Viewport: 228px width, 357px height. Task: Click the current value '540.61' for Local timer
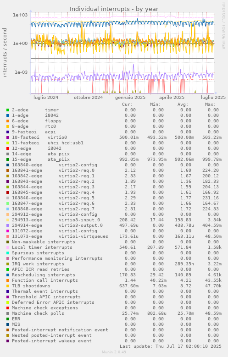(x=128, y=247)
